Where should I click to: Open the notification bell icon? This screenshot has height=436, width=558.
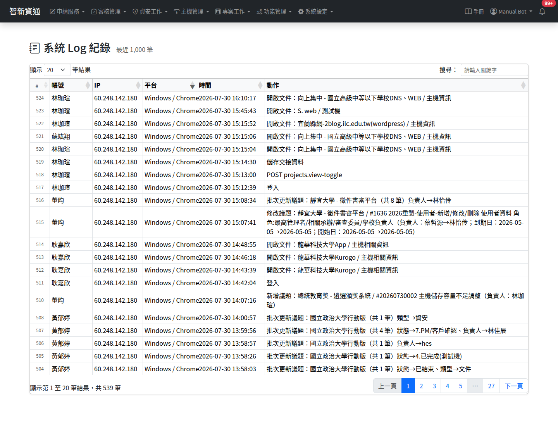pyautogui.click(x=542, y=12)
